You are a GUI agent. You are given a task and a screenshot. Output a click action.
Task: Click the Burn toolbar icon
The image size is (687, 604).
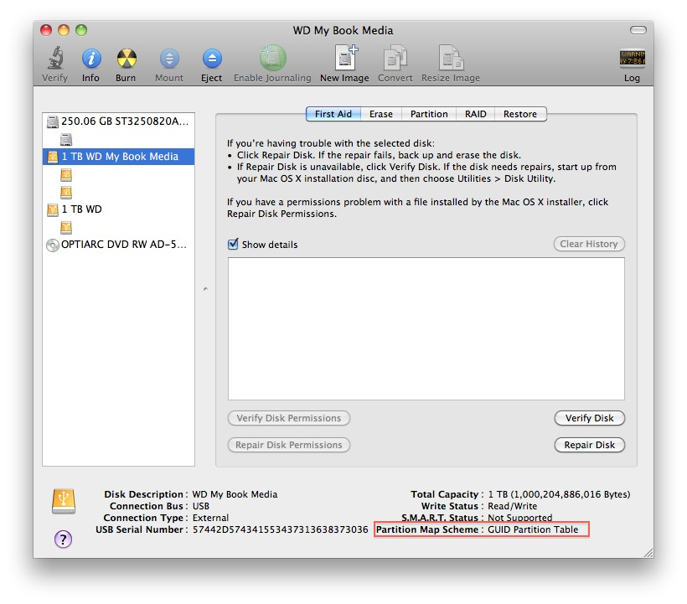point(127,59)
